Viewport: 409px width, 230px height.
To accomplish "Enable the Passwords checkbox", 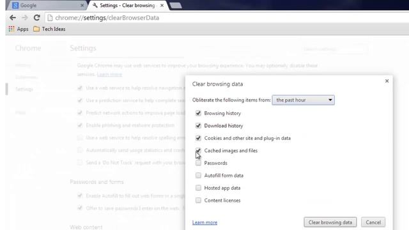I will [x=198, y=163].
